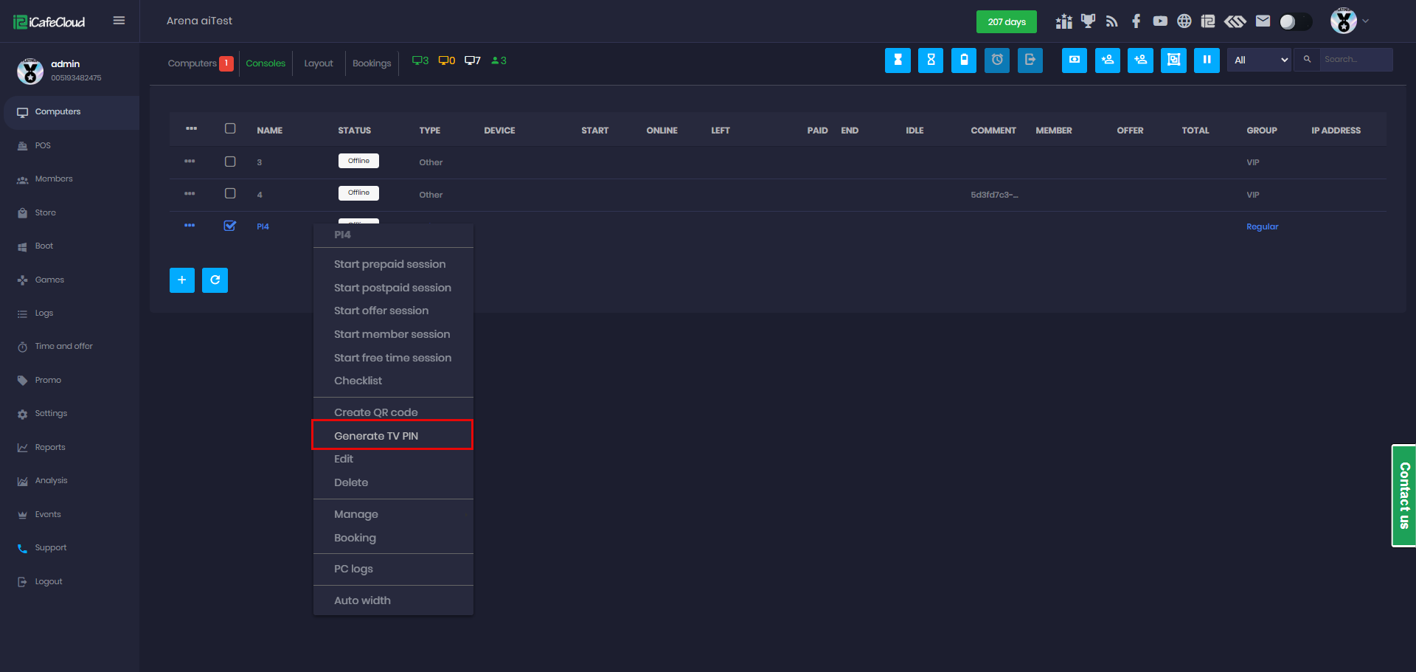Open the All group filter dropdown
Image resolution: width=1416 pixels, height=672 pixels.
[1260, 60]
